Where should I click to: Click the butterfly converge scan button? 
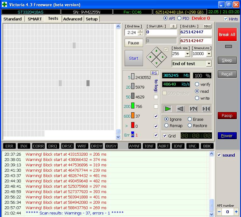coord(206,109)
